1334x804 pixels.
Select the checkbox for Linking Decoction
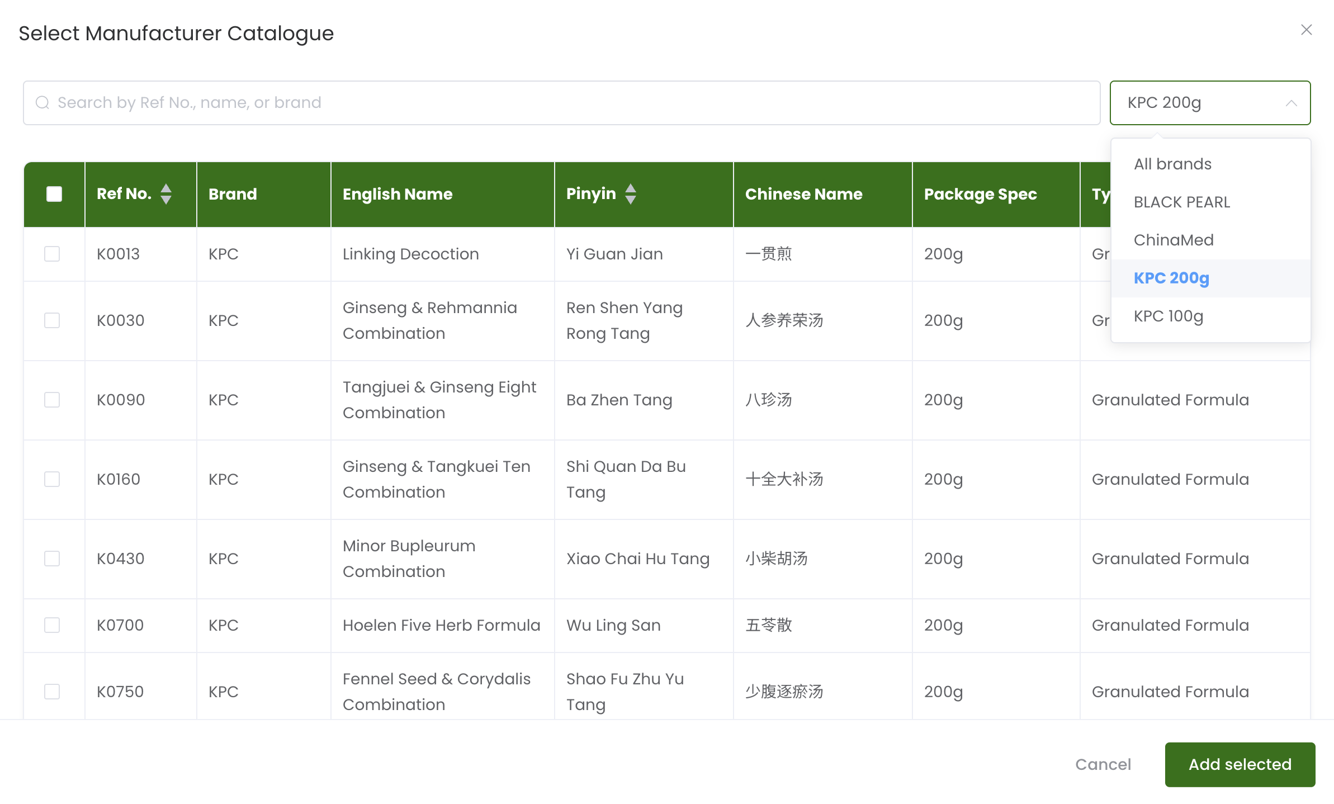click(51, 254)
